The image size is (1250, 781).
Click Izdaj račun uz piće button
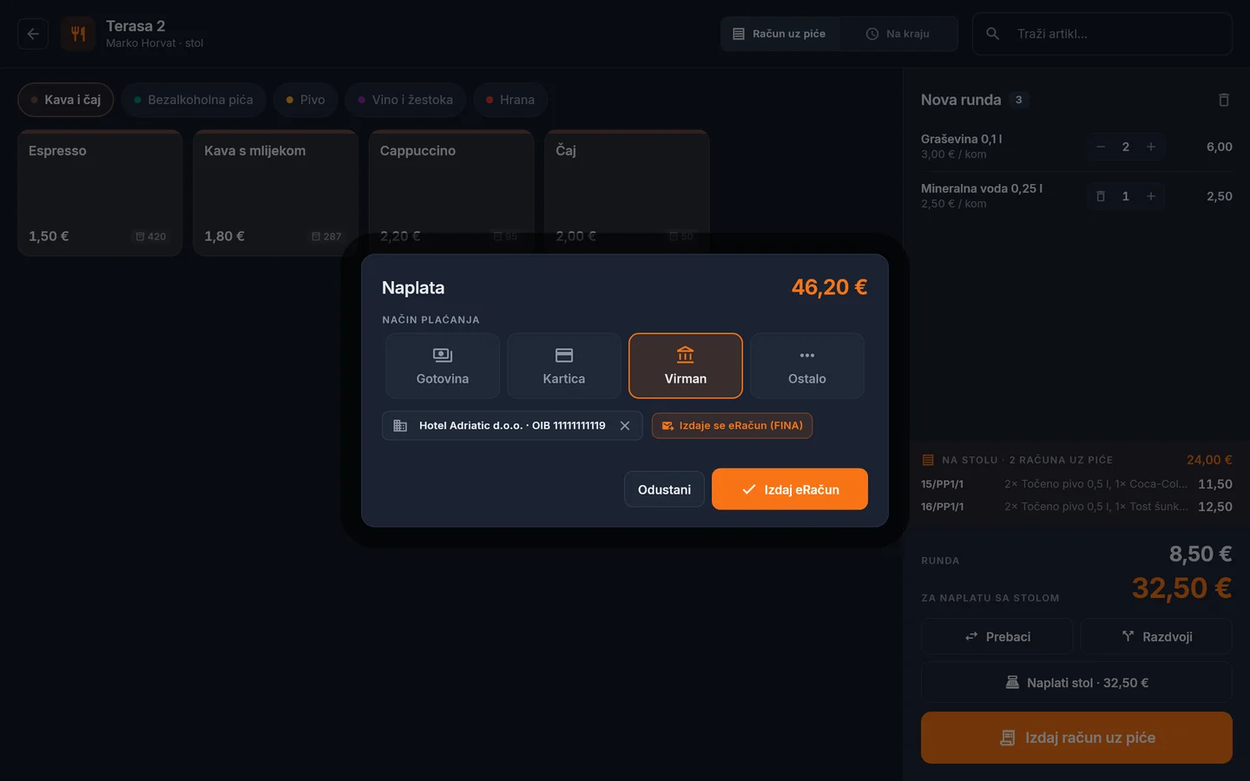point(1076,738)
